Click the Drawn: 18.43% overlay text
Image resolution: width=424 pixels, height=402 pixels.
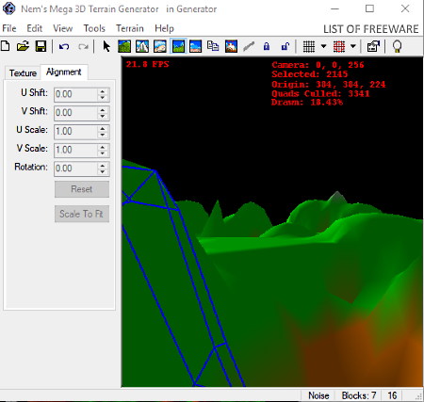coord(307,103)
